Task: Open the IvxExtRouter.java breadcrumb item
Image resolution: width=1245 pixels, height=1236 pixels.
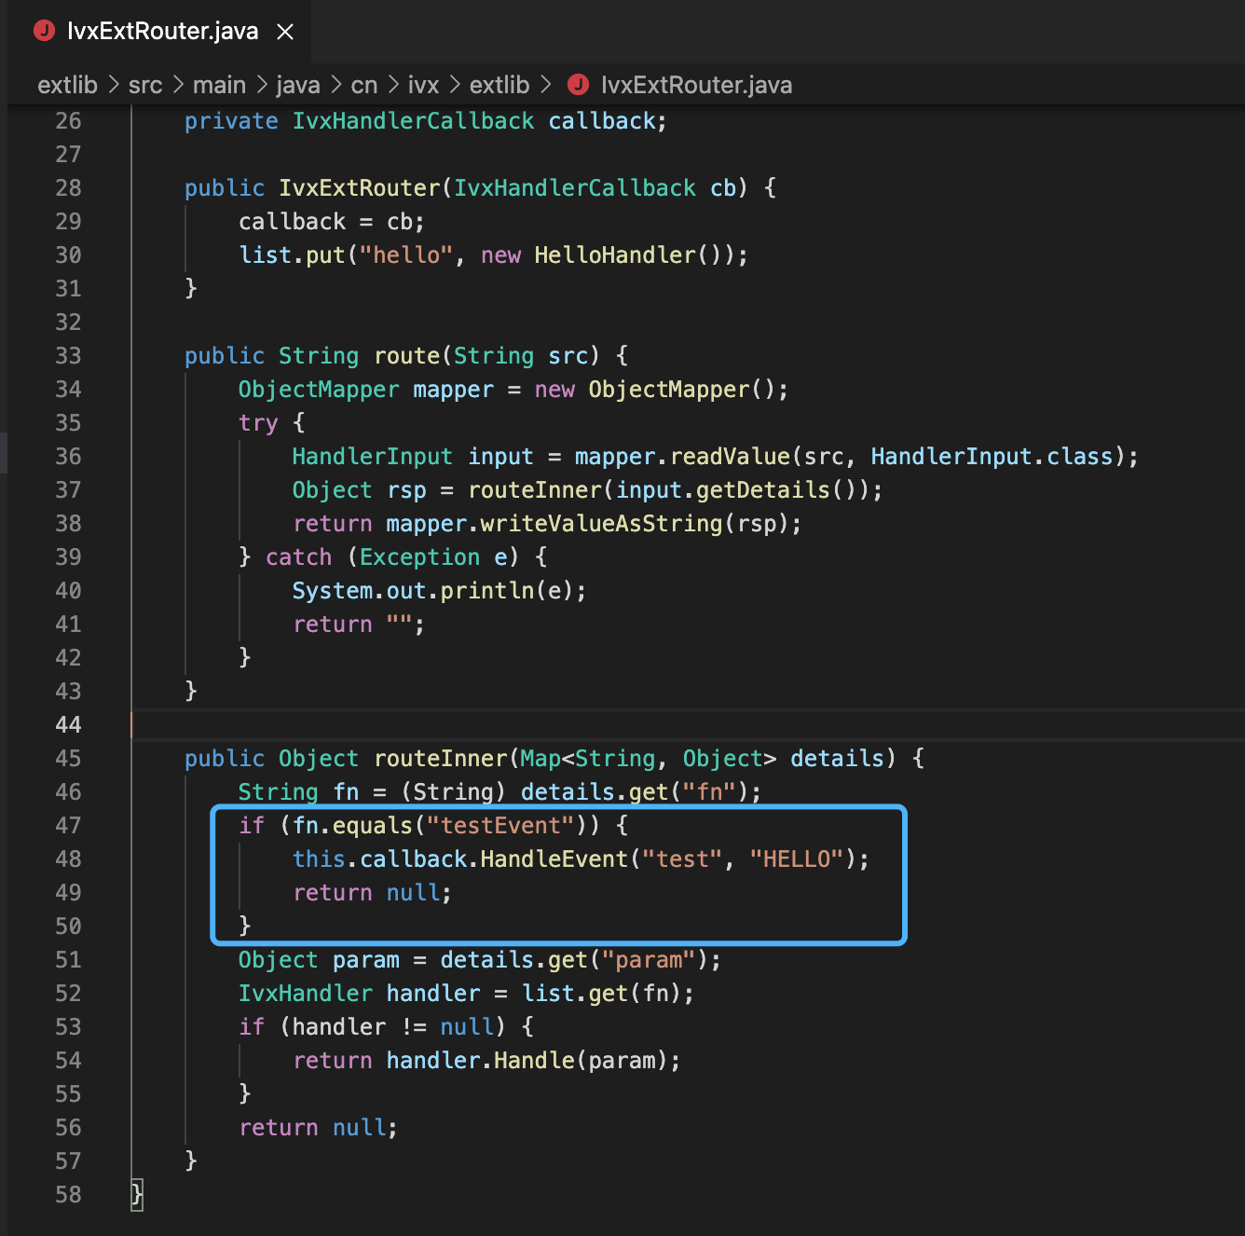Action: [696, 85]
